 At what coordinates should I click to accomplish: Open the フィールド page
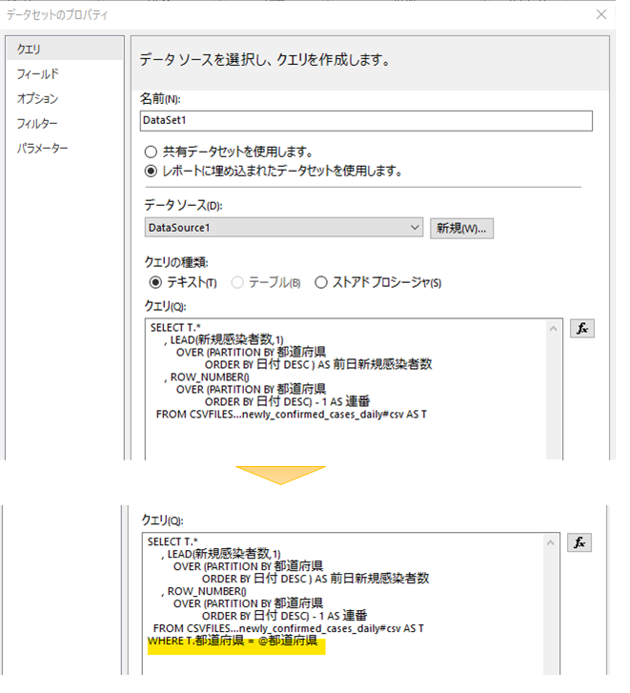(37, 73)
